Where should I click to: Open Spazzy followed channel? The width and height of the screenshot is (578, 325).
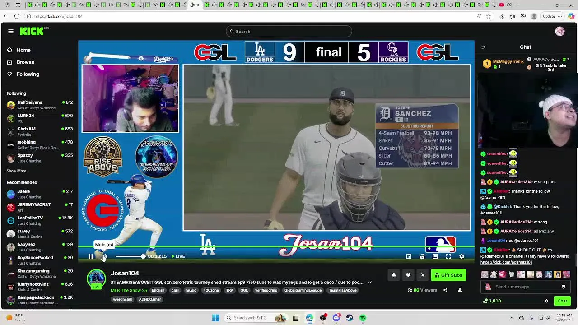(x=40, y=158)
